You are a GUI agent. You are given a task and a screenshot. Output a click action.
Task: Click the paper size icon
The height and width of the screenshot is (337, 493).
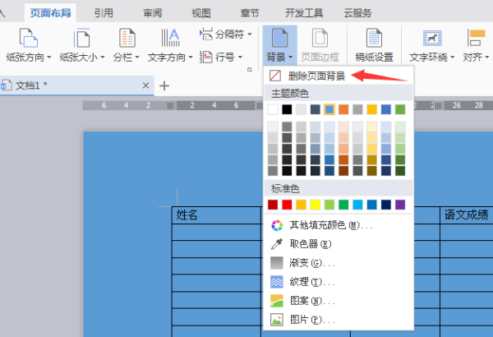click(81, 39)
